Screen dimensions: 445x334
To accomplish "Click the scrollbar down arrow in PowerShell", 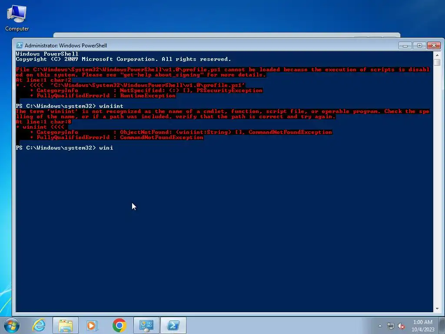I will [437, 308].
